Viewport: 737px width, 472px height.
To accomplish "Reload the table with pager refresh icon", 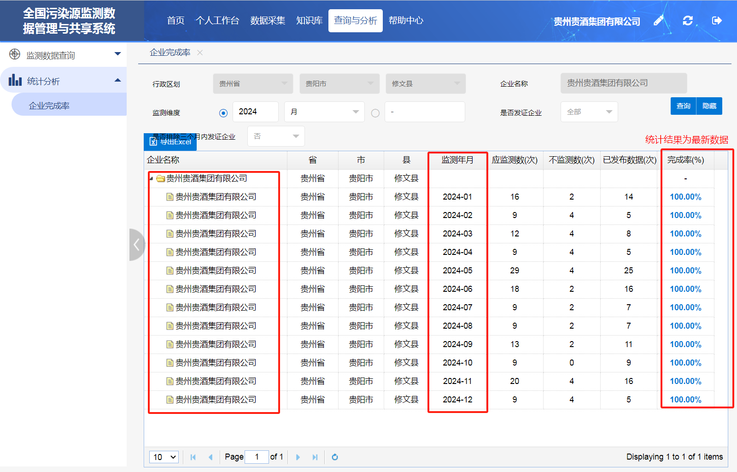I will tap(335, 457).
